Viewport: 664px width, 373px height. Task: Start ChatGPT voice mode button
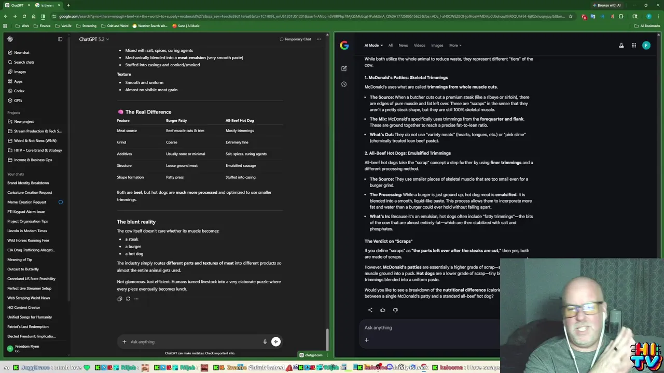click(x=276, y=341)
